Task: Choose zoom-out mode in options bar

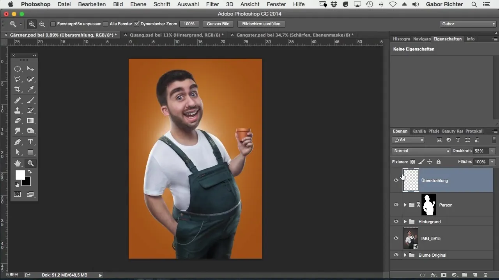Action: tap(42, 24)
